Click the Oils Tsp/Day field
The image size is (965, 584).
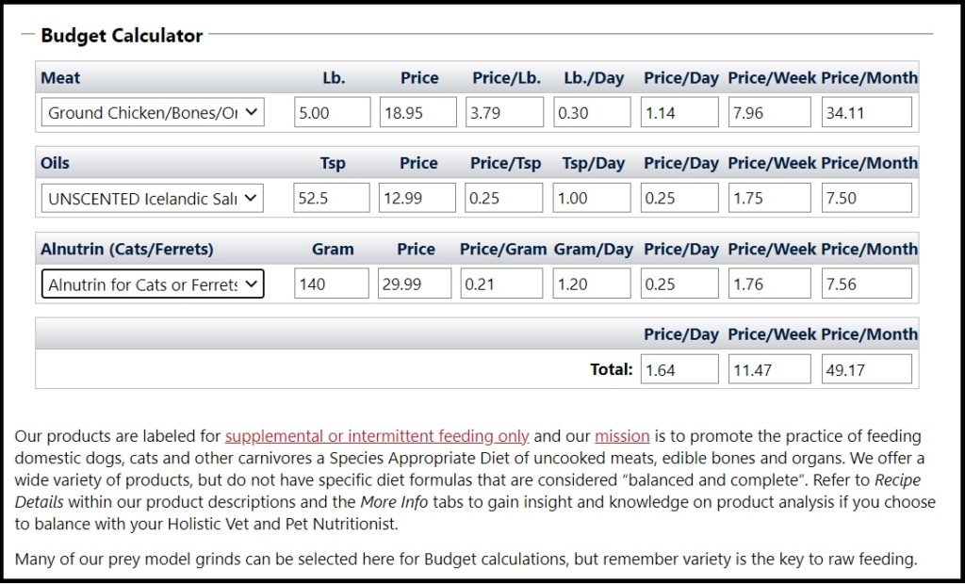[x=592, y=199]
